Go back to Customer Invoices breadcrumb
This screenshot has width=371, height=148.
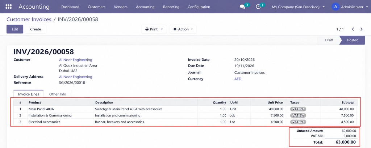pos(29,20)
